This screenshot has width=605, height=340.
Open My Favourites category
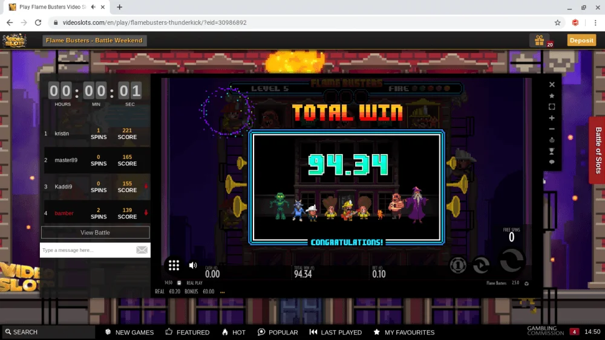click(404, 332)
